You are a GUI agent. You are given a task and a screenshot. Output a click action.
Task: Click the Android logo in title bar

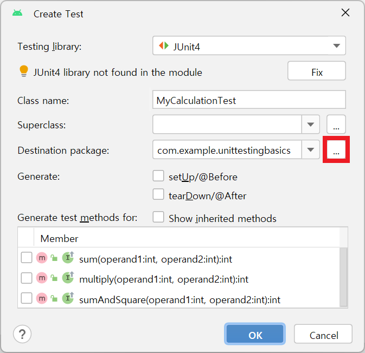(x=17, y=13)
